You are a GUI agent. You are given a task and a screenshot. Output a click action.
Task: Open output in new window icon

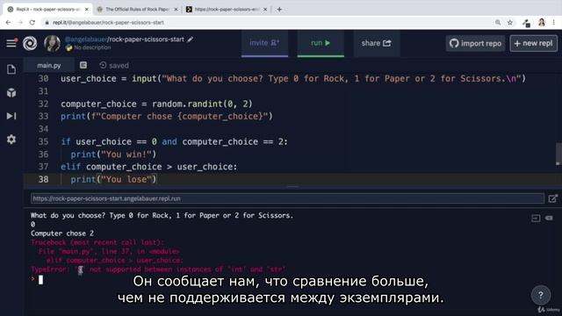(552, 198)
